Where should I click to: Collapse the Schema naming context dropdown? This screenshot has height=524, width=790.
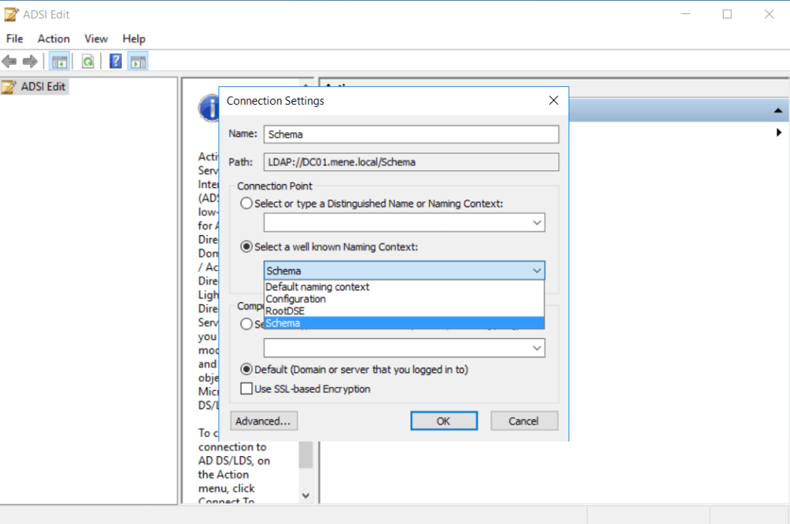click(537, 270)
